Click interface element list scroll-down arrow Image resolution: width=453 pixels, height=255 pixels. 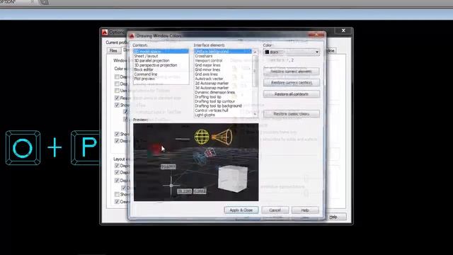tap(255, 114)
